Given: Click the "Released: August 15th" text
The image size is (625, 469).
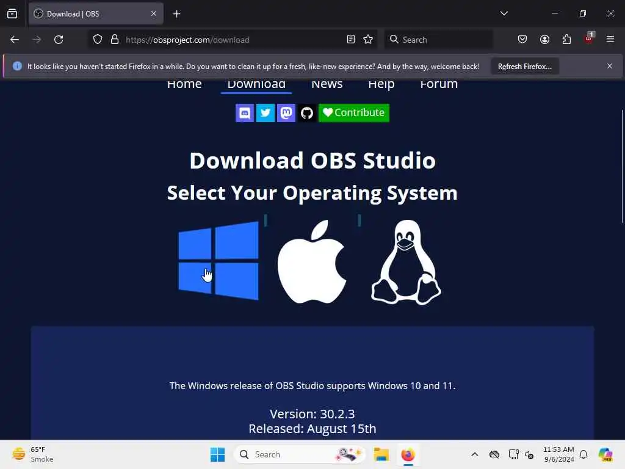Looking at the screenshot, I should click(312, 429).
